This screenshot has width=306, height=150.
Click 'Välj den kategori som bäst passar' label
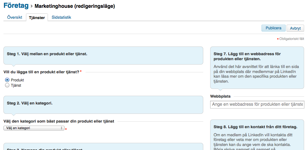(59, 121)
